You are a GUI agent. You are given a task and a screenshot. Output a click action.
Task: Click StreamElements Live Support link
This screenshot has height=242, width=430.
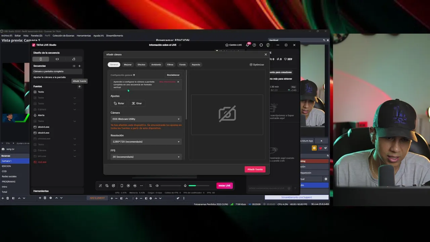coord(296,197)
